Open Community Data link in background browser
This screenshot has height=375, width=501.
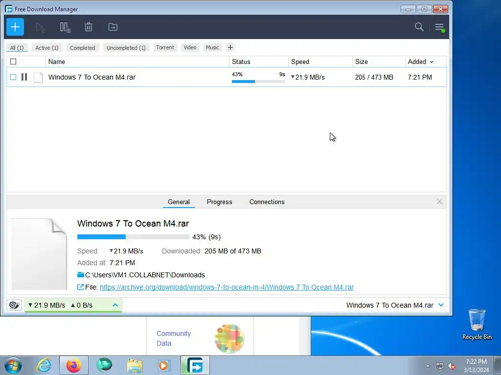[174, 338]
